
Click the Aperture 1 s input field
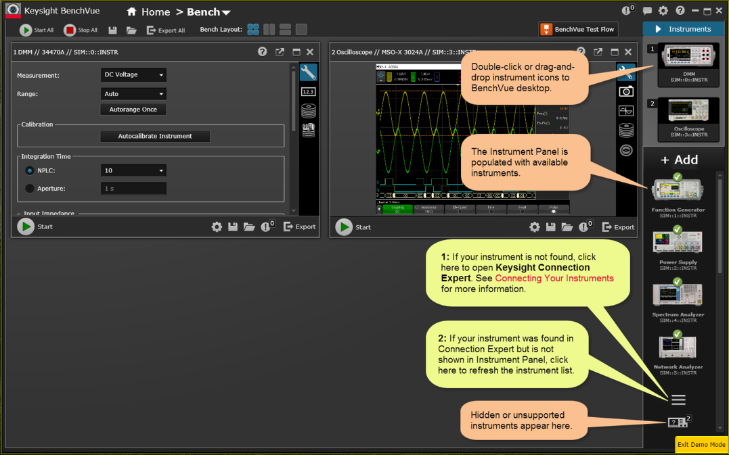(133, 189)
